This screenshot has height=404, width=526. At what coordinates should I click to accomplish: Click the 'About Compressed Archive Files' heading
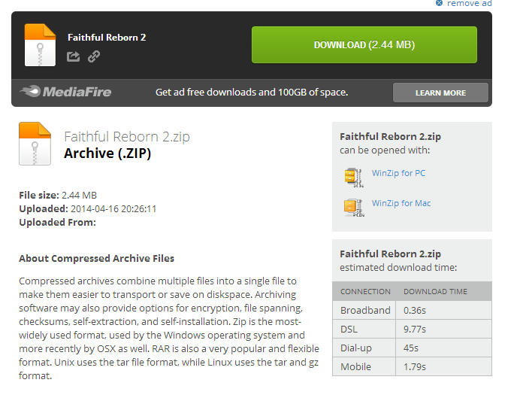coord(97,258)
